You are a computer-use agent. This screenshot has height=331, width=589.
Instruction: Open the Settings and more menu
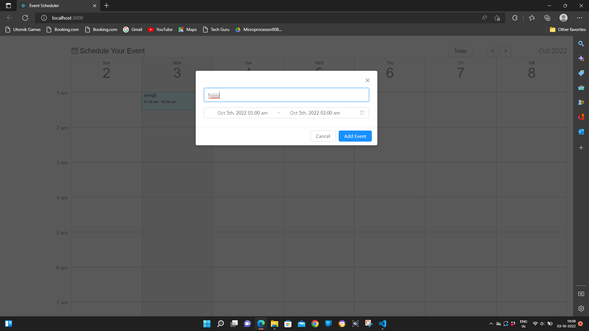(x=580, y=18)
